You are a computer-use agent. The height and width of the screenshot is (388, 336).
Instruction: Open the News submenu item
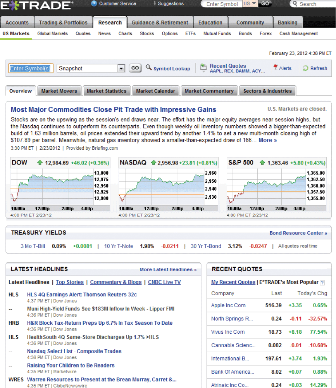tap(104, 34)
